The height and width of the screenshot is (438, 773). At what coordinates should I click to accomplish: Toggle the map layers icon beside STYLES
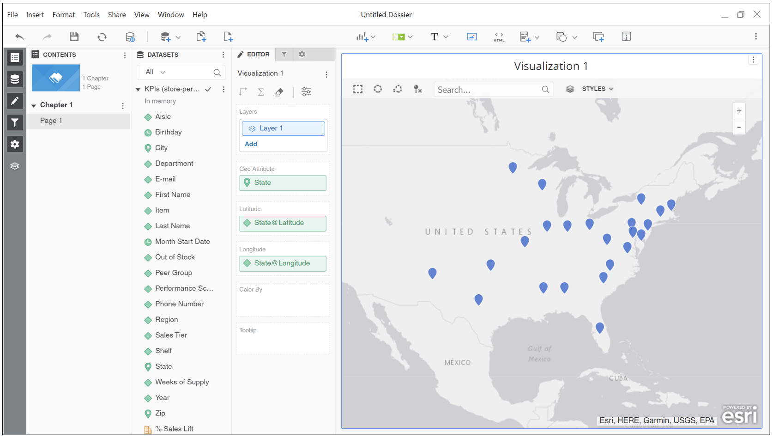[570, 89]
